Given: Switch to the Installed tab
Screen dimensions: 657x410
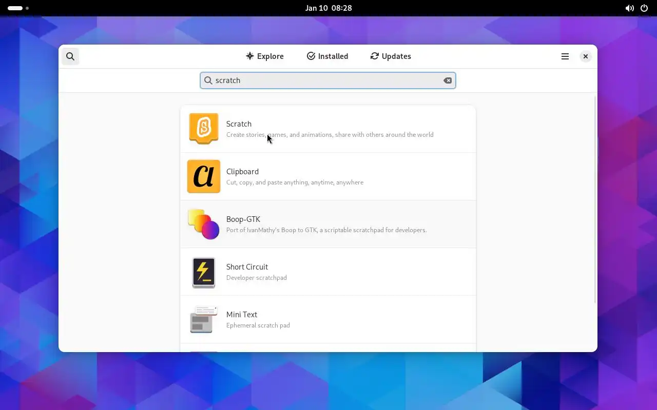Looking at the screenshot, I should 327,56.
